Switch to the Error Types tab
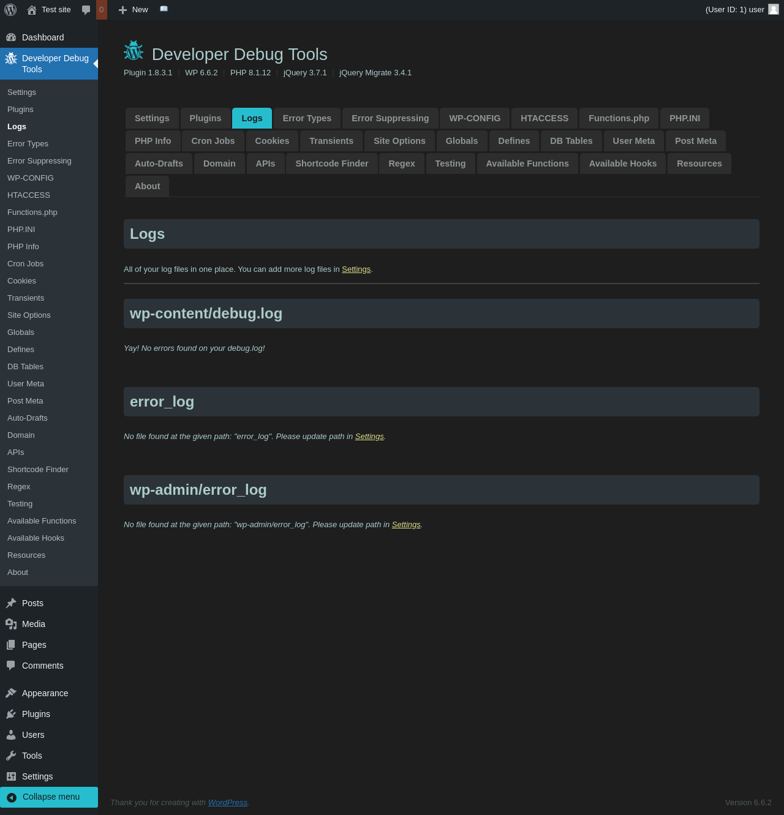Screen dimensions: 784x815 [307, 118]
